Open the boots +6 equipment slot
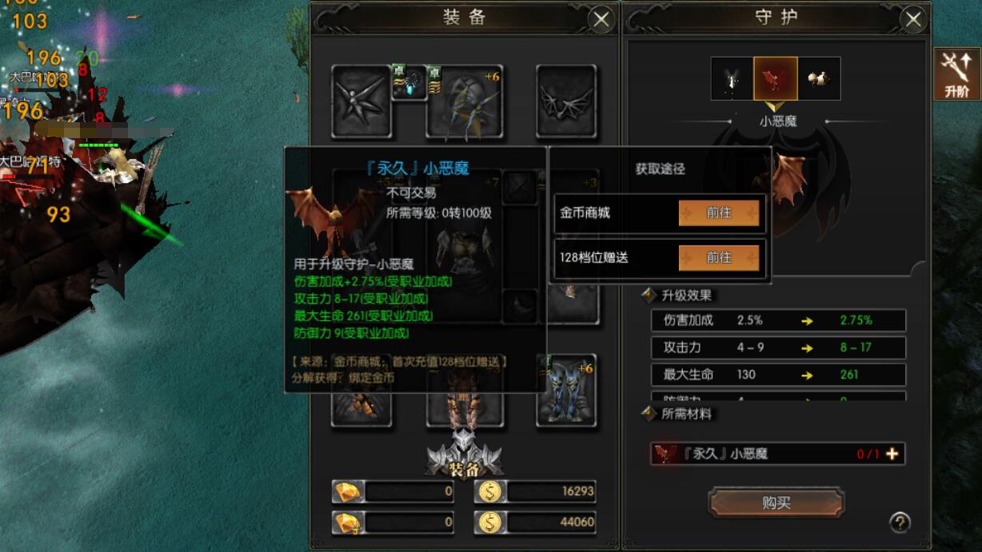The width and height of the screenshot is (982, 552). (566, 390)
